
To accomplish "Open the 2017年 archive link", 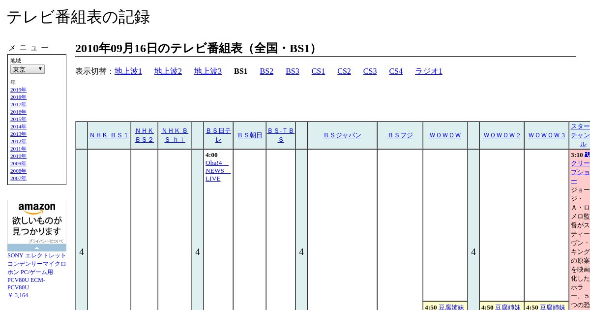I will coord(18,104).
